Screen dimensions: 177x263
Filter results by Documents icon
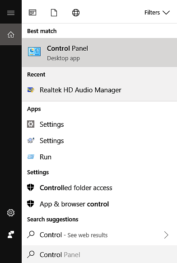click(x=54, y=13)
